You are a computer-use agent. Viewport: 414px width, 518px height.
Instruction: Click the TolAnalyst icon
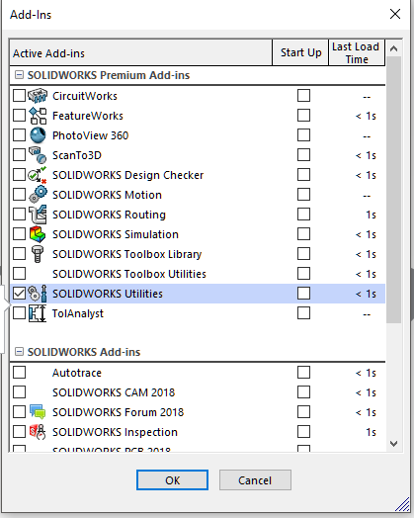point(38,313)
